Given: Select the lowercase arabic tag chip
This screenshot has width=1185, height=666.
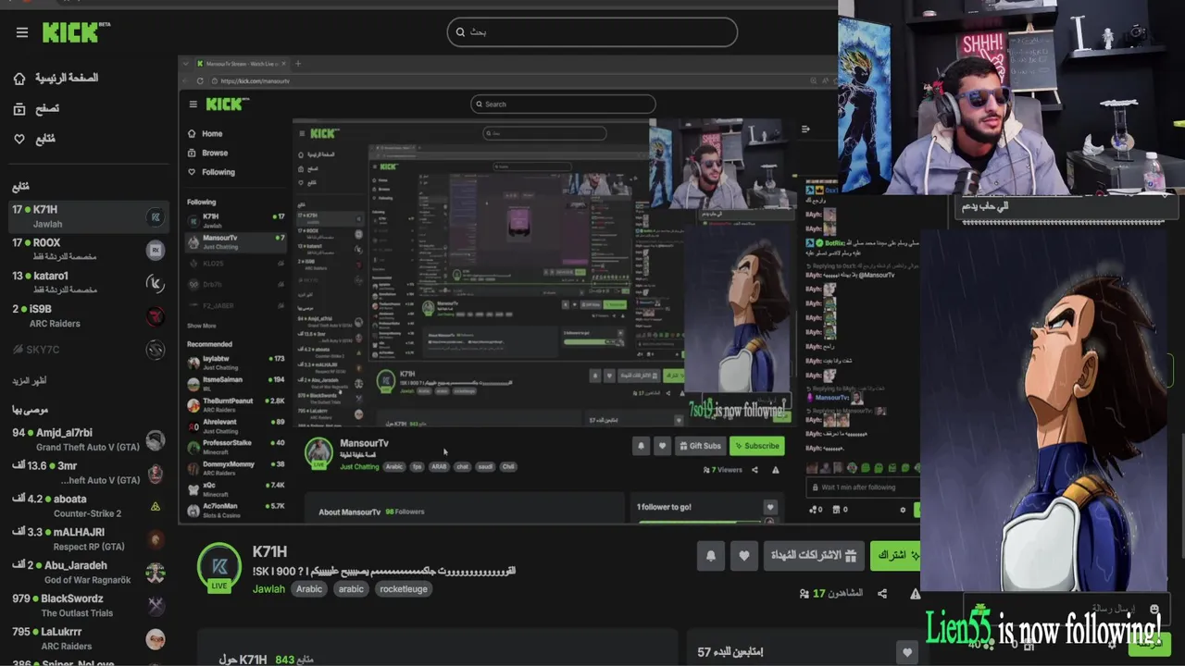Looking at the screenshot, I should click(351, 589).
